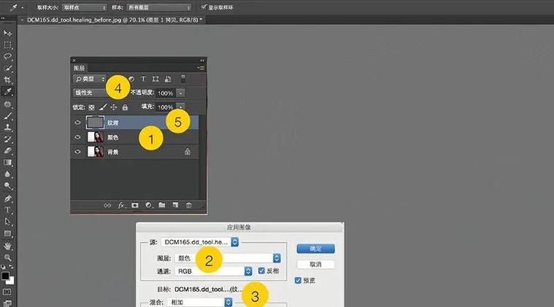
Task: Select the Path Selection tool
Action: (x=7, y=222)
